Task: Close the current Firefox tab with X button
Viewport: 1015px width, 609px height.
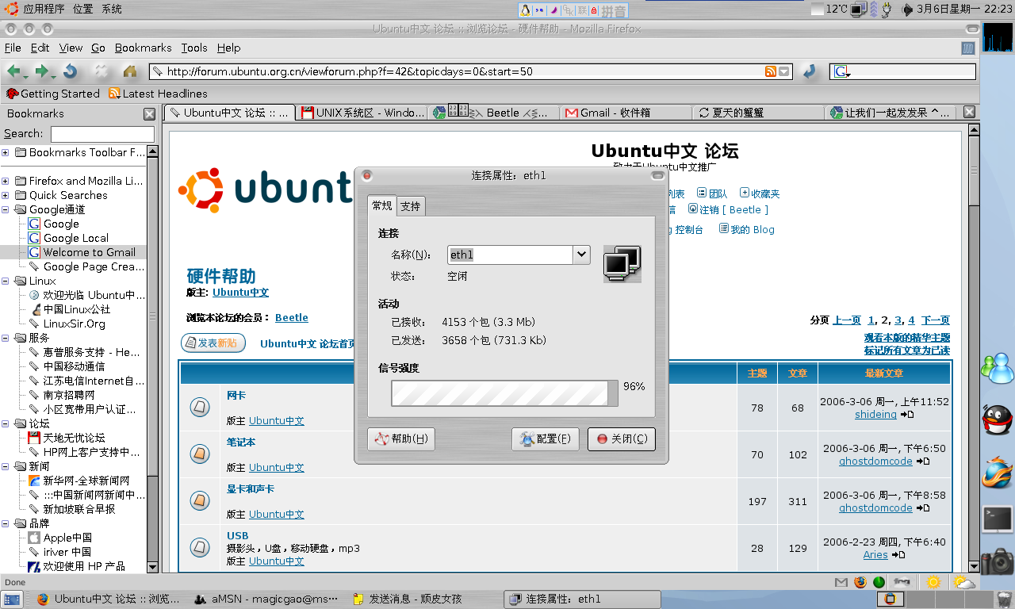Action: point(969,113)
